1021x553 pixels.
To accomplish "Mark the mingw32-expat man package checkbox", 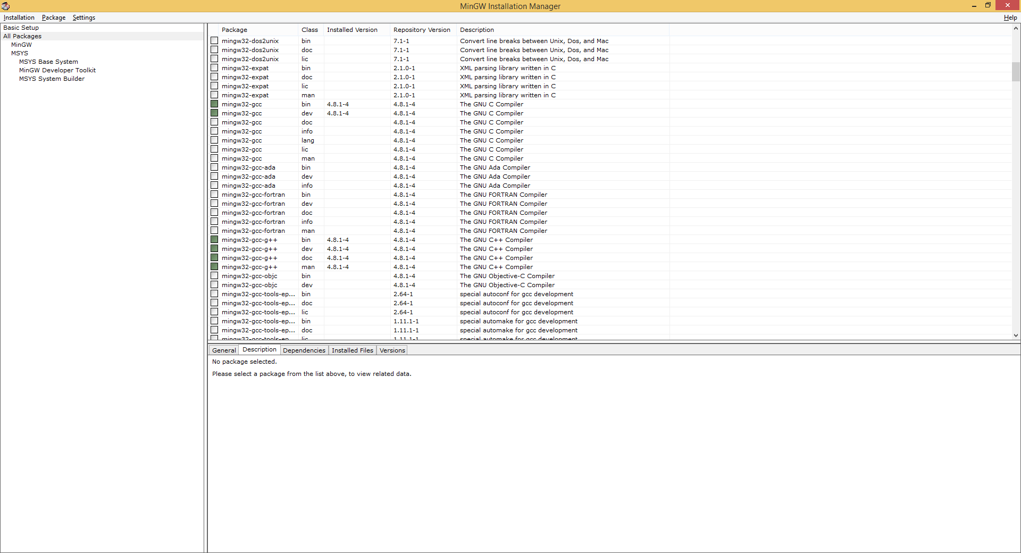I will pyautogui.click(x=214, y=95).
